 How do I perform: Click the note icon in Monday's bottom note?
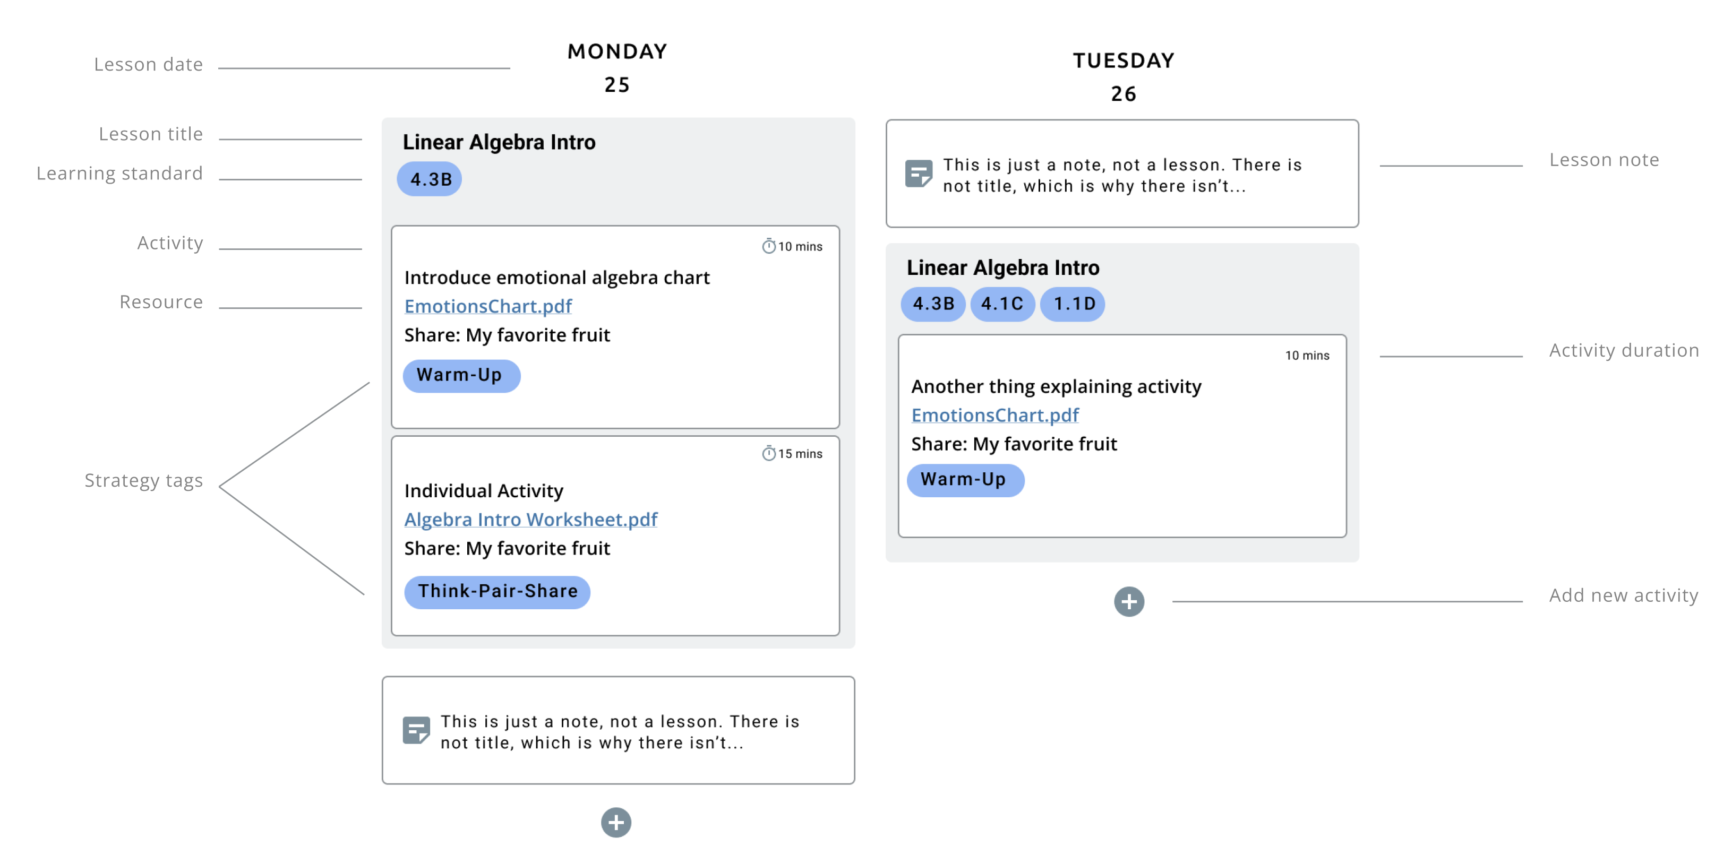[416, 730]
